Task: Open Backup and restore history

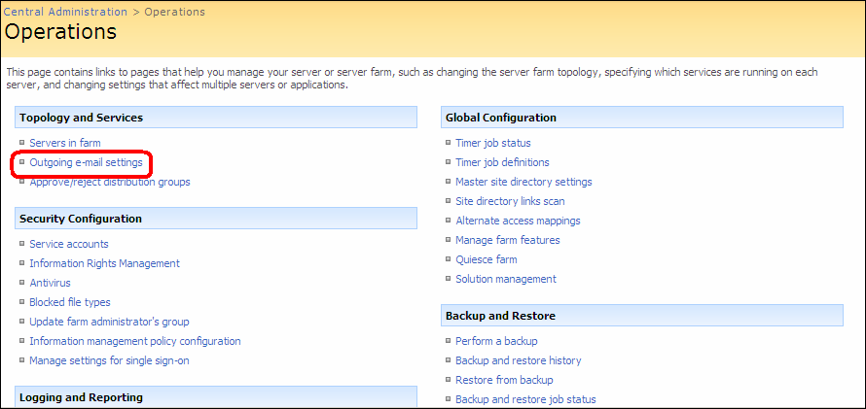Action: pyautogui.click(x=519, y=360)
